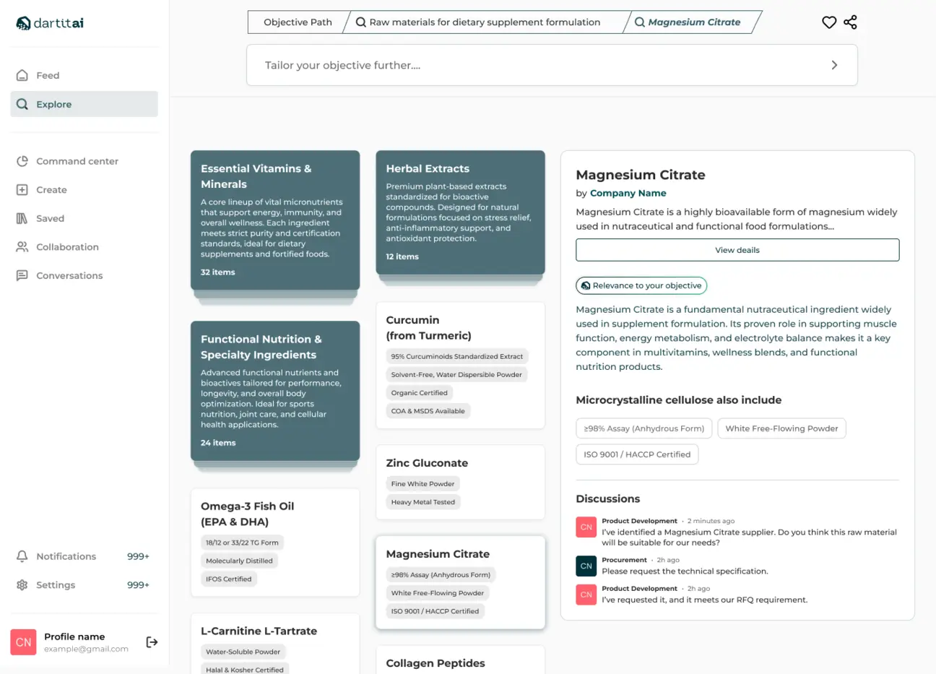Click the heart favorite icon
936x674 pixels.
pyautogui.click(x=829, y=22)
